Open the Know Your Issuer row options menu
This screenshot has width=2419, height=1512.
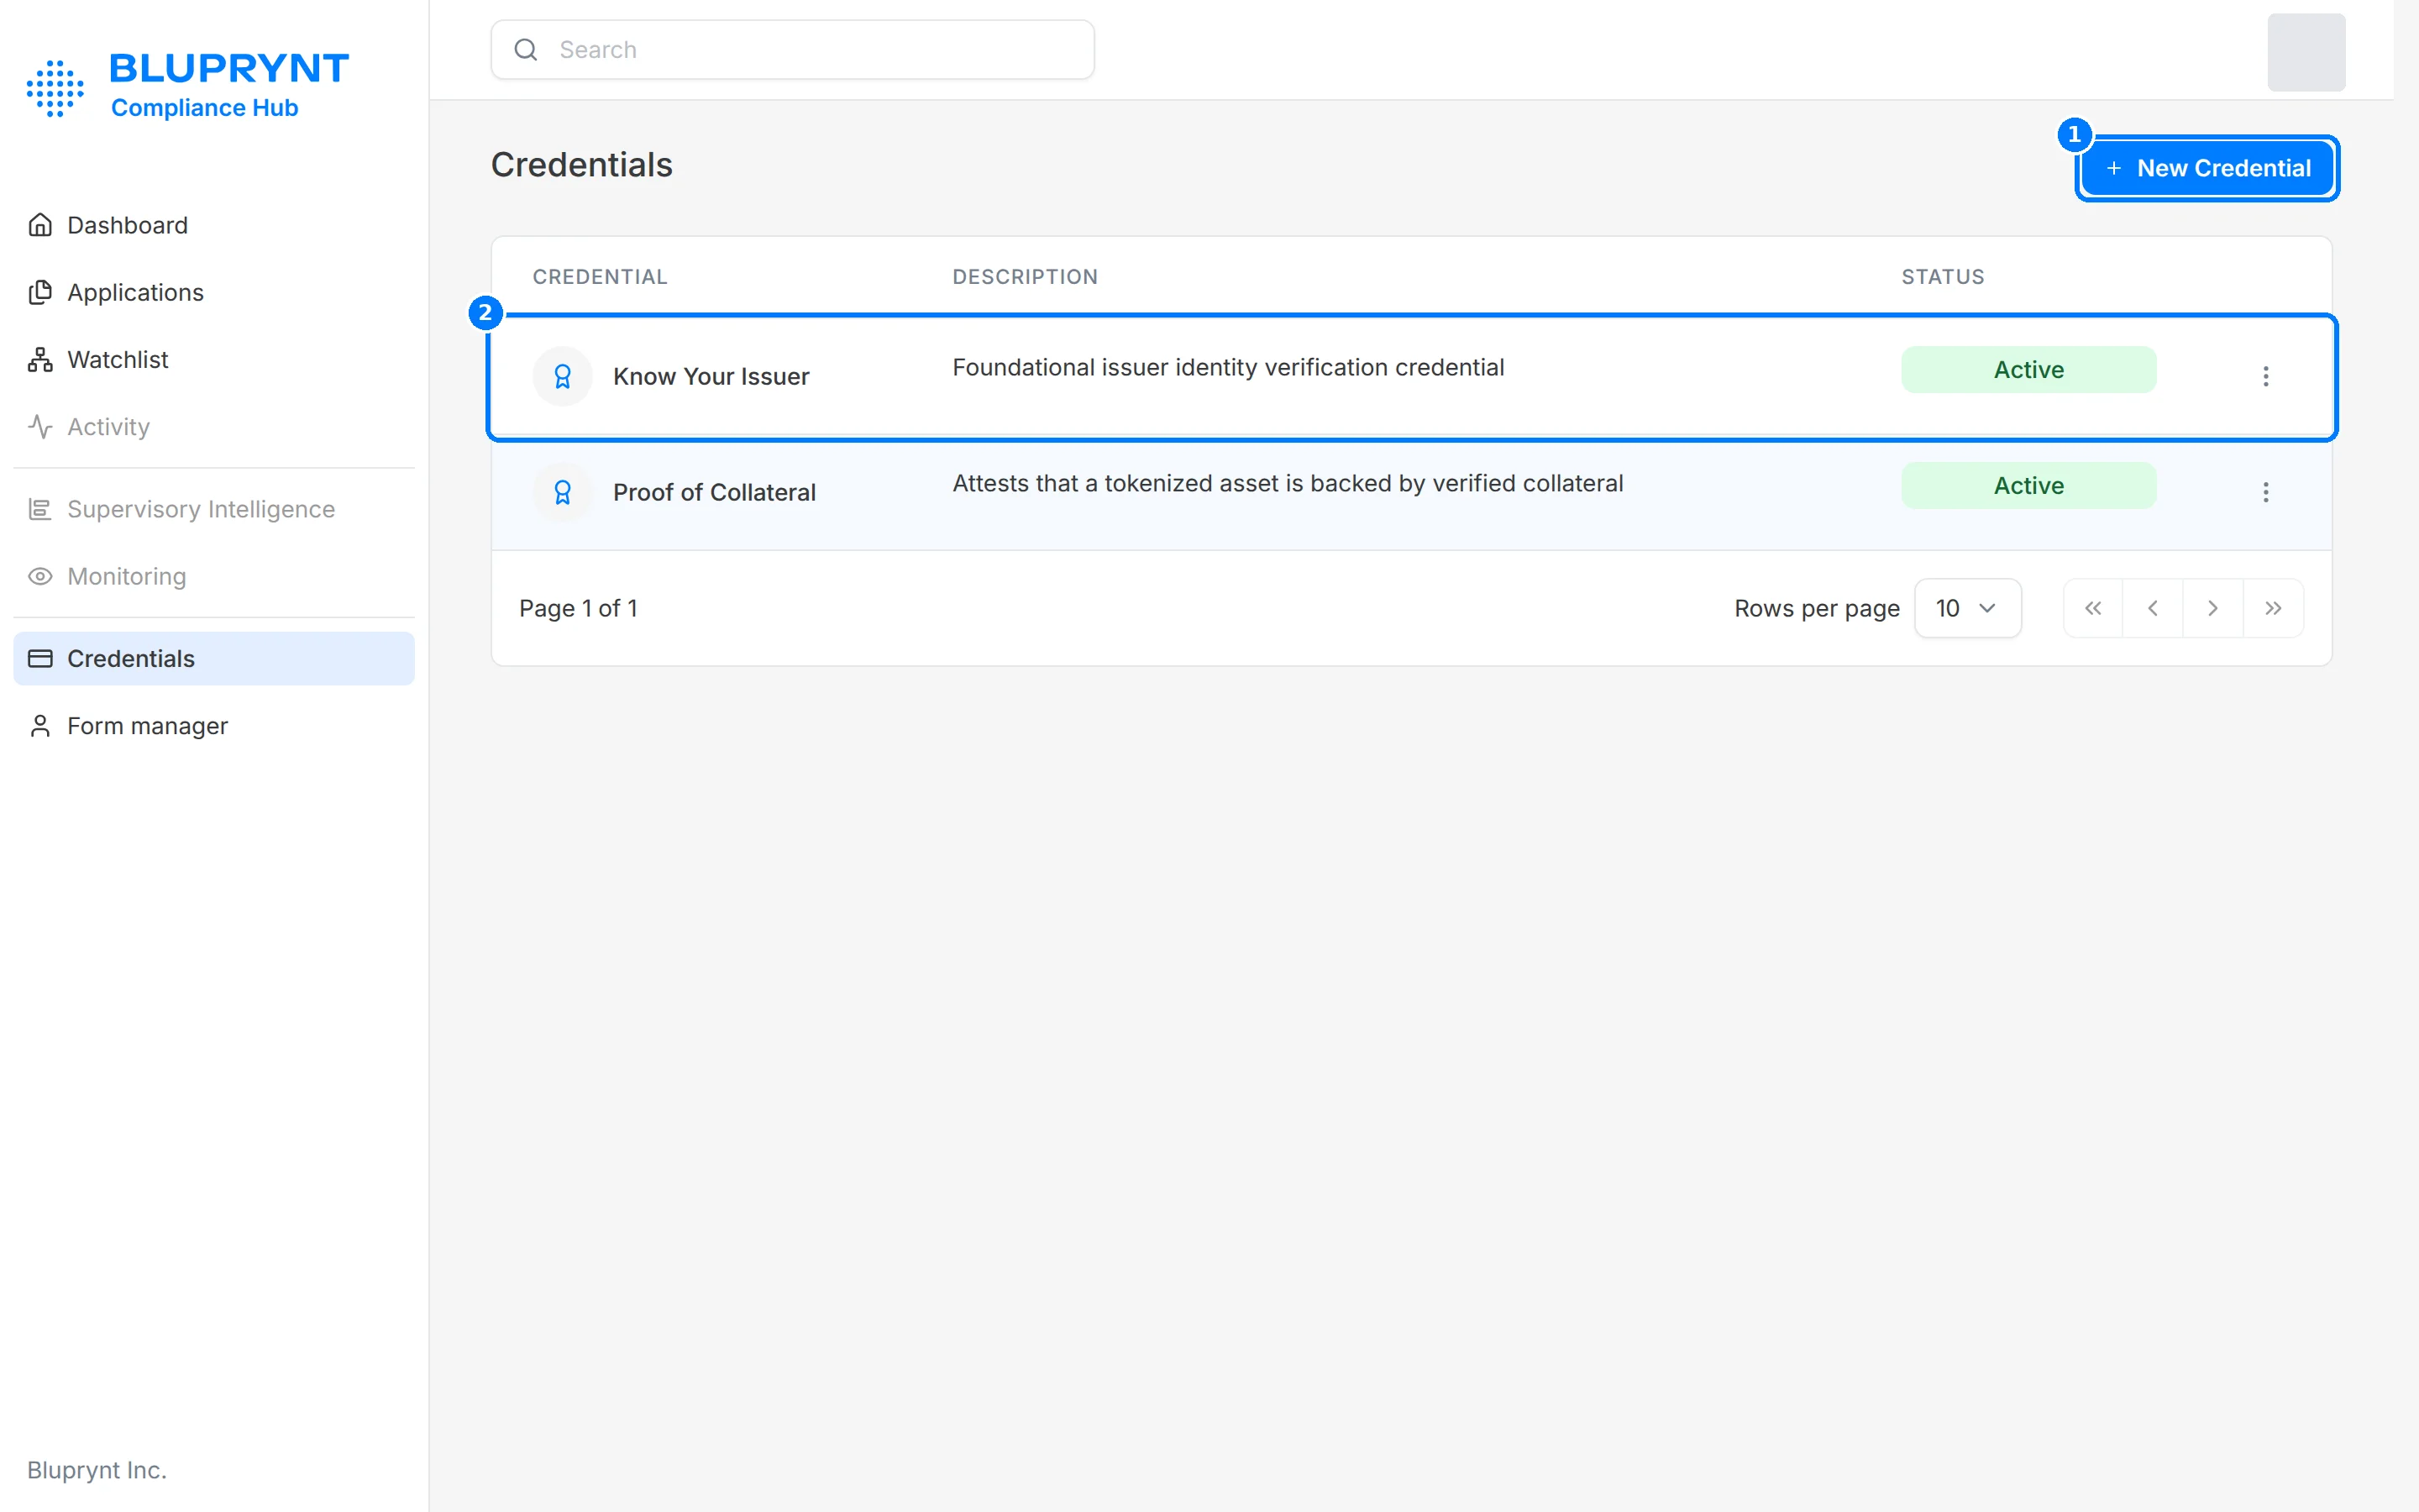click(x=2266, y=376)
